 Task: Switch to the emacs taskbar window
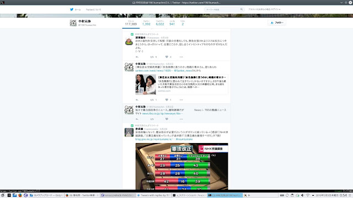117,195
